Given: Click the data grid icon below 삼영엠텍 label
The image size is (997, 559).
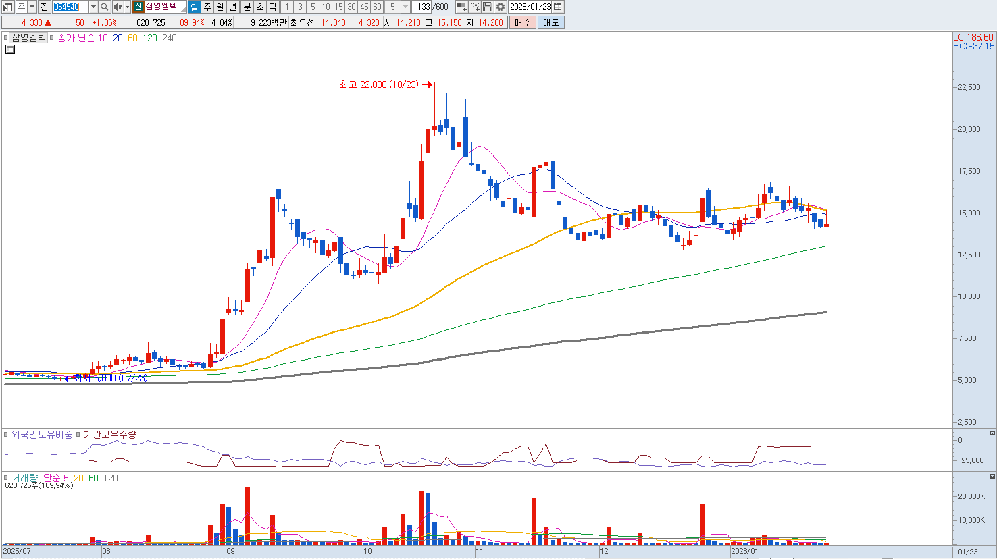Looking at the screenshot, I should 10,49.
